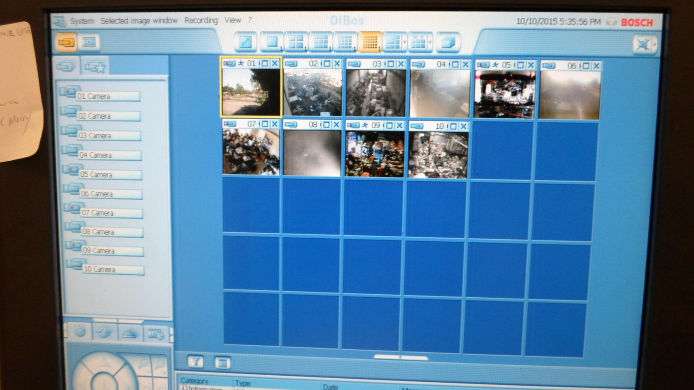Open the favorites camera tab with star
This screenshot has height=390, width=694.
[95, 67]
